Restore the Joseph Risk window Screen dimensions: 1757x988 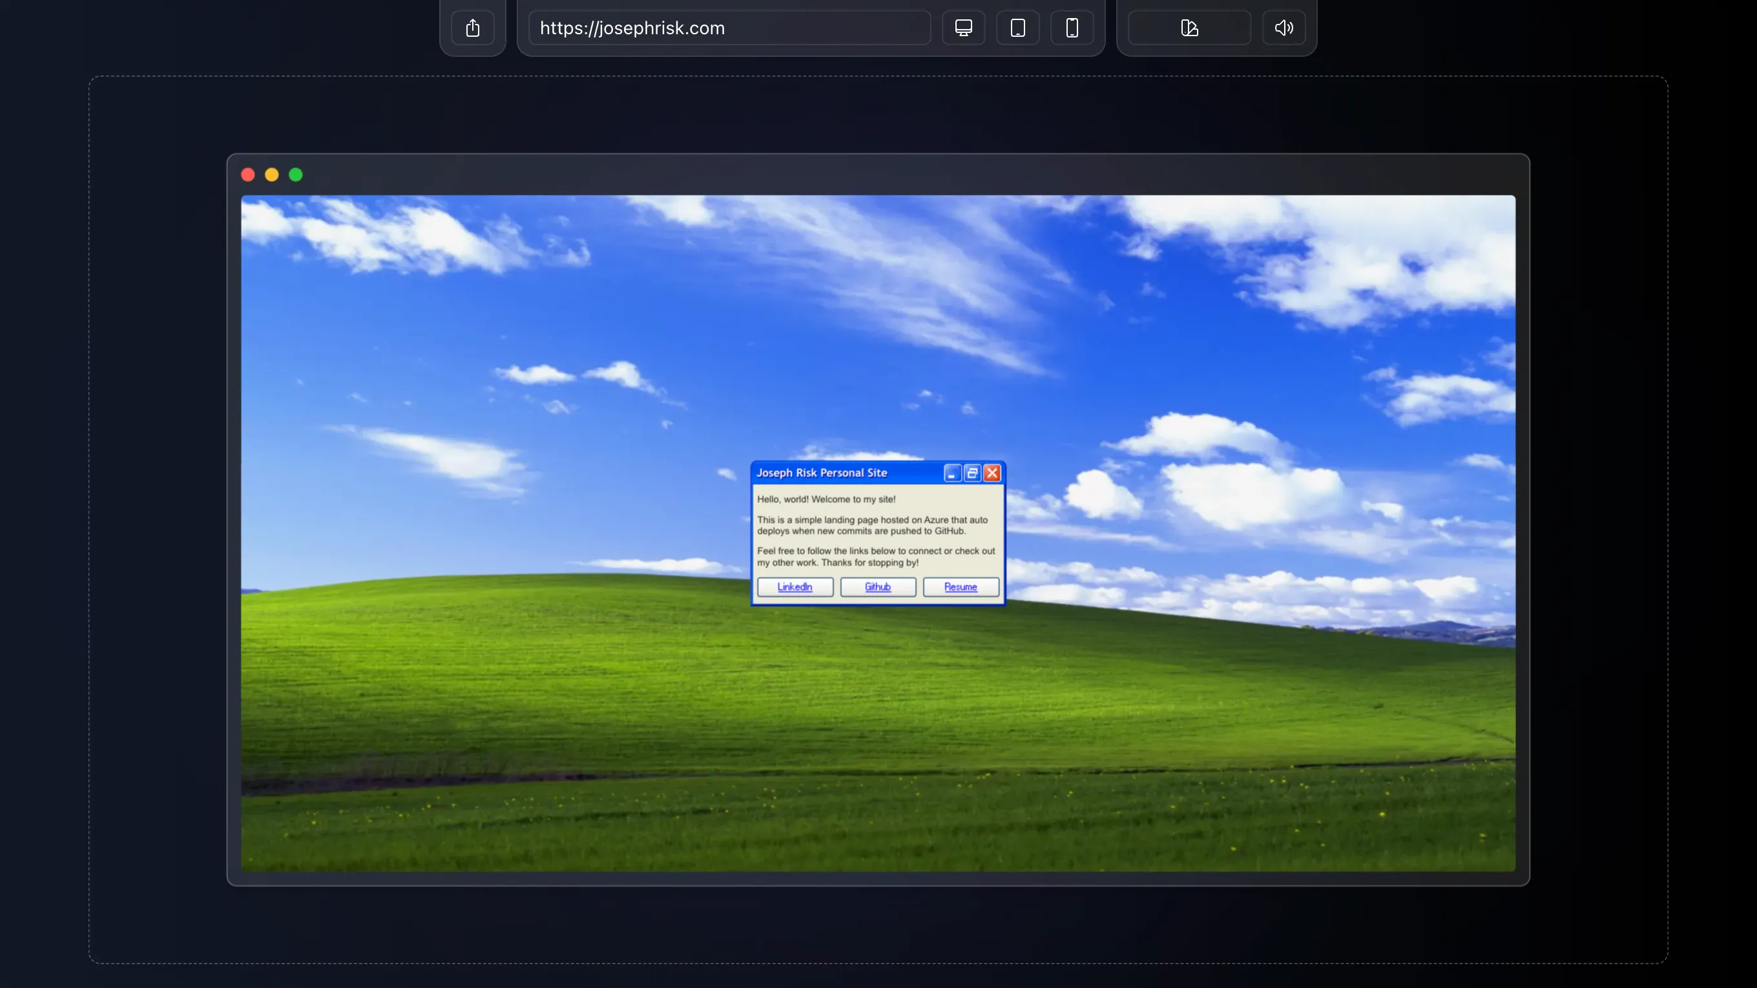click(973, 473)
